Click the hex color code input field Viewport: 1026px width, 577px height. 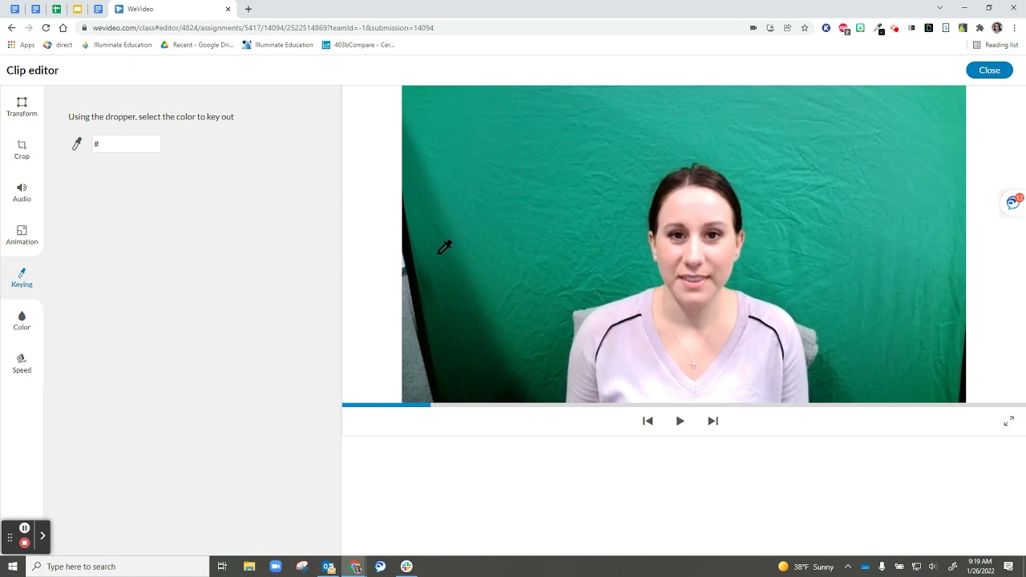(x=126, y=144)
